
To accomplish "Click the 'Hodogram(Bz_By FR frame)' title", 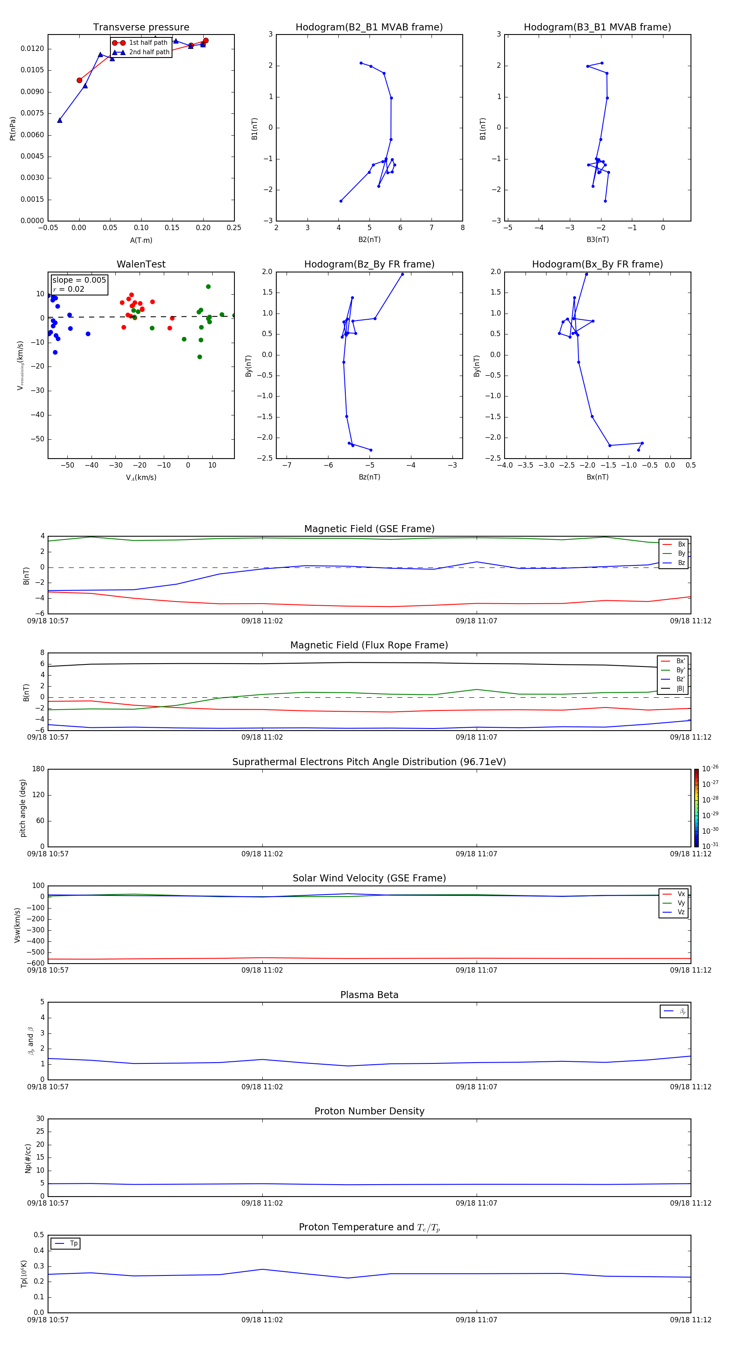I will point(369,264).
